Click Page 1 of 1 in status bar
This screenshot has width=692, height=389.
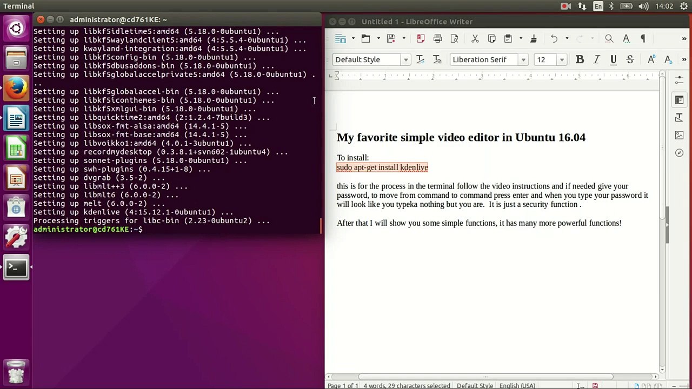pos(343,385)
